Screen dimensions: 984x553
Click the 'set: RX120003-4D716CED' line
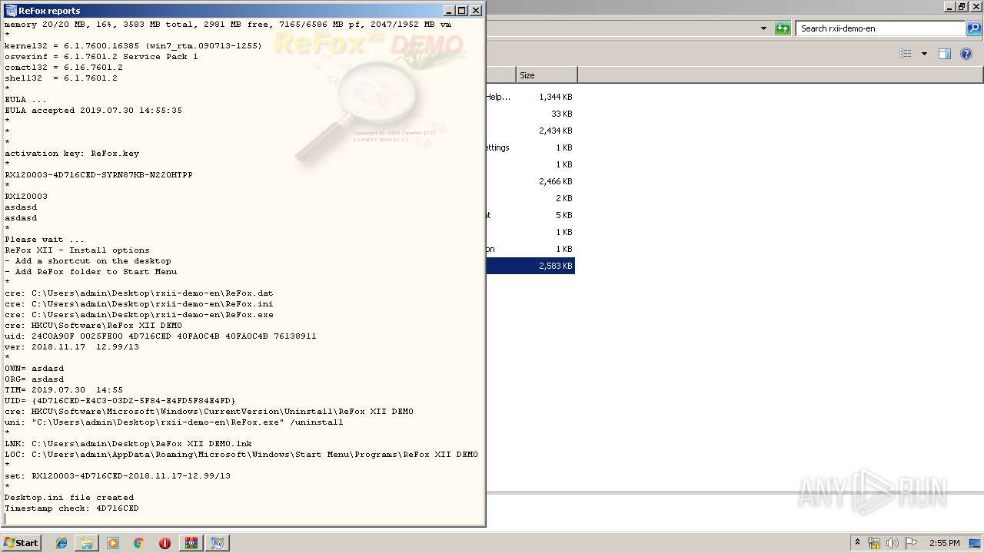[118, 476]
